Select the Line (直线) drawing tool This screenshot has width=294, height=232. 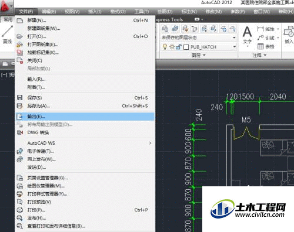pos(7,34)
